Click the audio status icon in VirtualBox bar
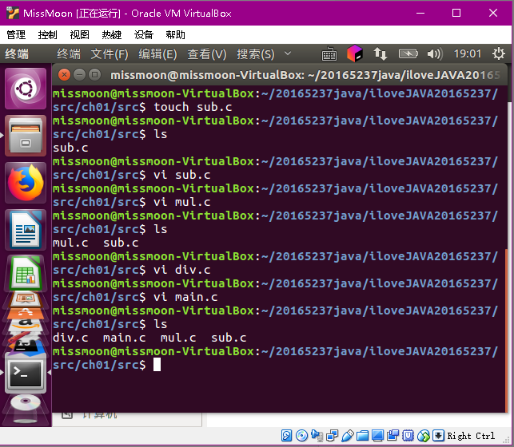Screen dimensions: 514x447 coord(317,436)
